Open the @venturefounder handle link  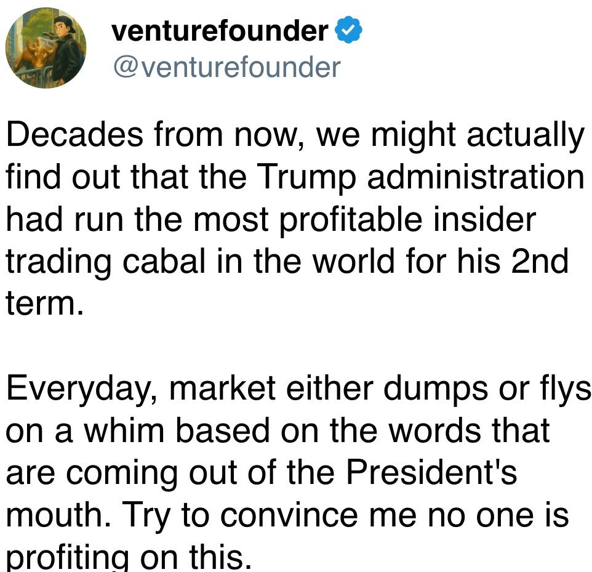click(x=227, y=67)
